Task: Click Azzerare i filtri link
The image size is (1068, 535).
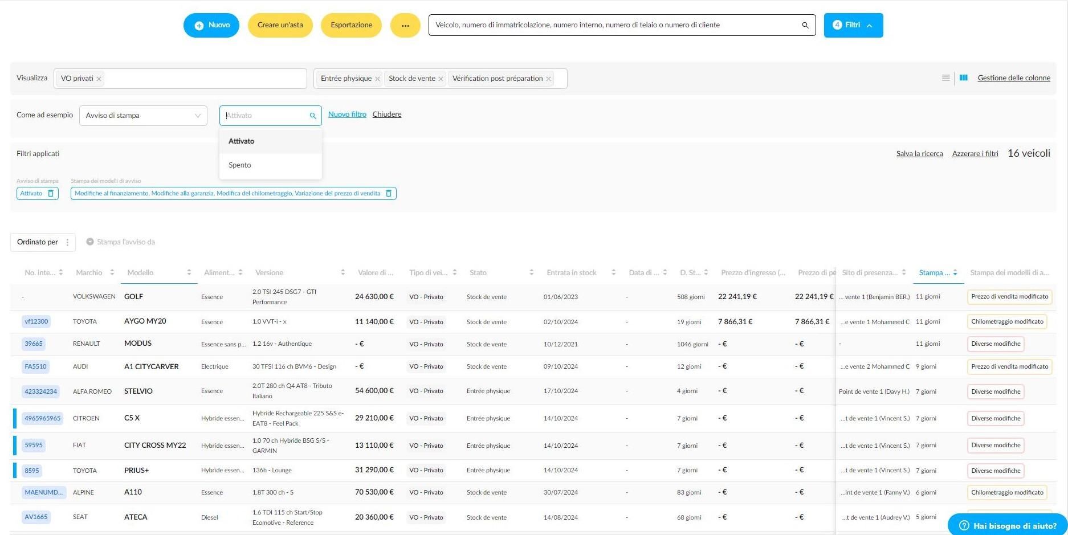Action: pos(975,154)
